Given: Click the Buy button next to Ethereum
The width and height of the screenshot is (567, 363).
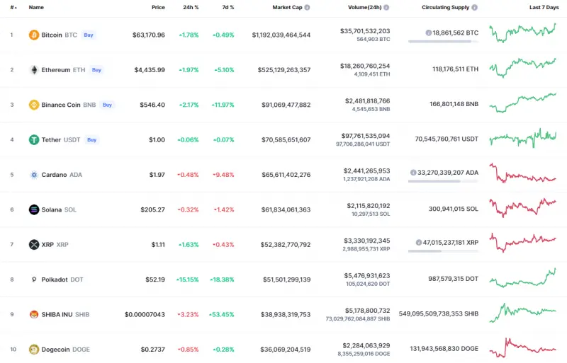Looking at the screenshot, I should tap(96, 70).
